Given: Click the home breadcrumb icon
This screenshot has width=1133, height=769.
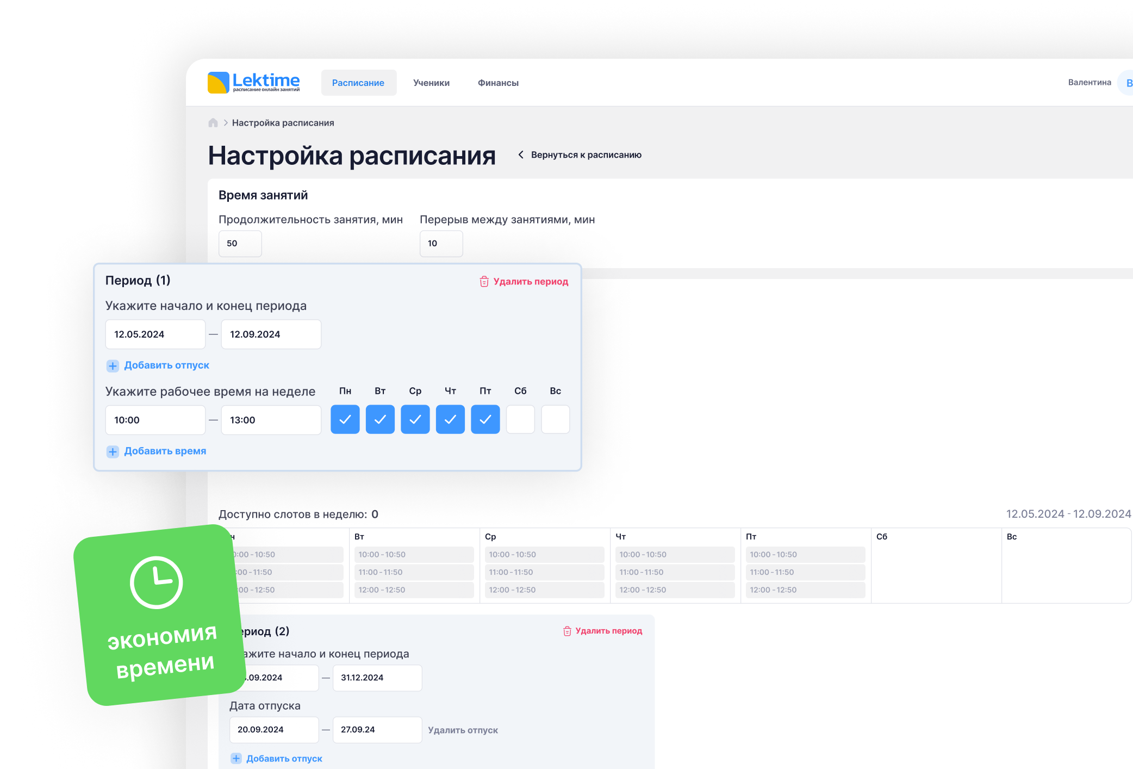Looking at the screenshot, I should click(213, 123).
